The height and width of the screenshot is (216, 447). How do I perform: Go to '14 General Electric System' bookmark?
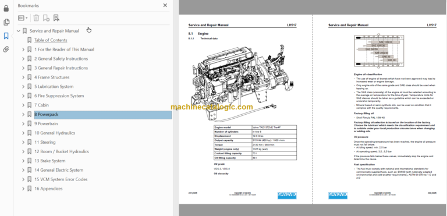point(59,170)
